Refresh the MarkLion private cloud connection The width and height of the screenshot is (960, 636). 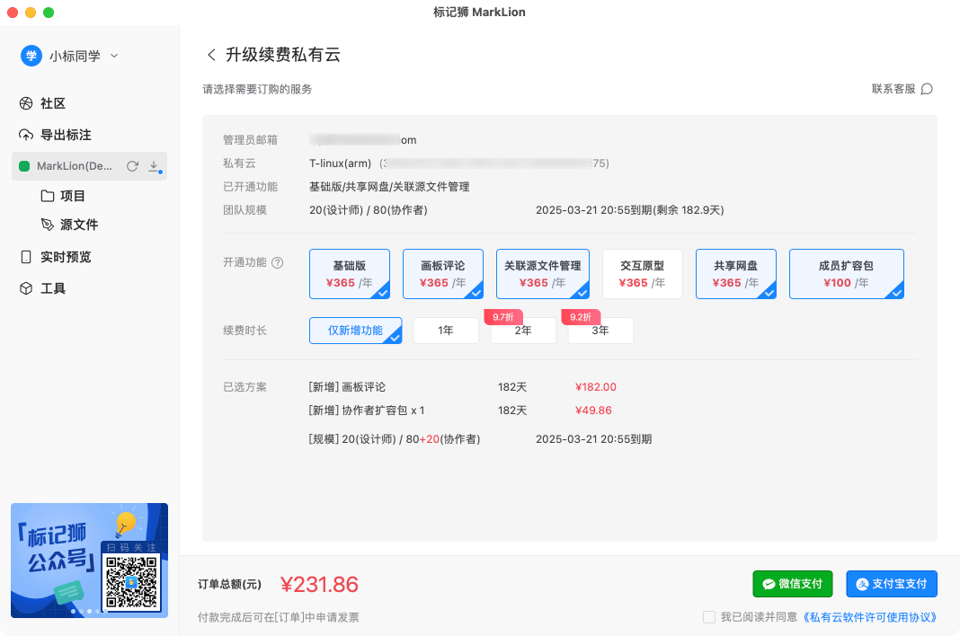[131, 166]
